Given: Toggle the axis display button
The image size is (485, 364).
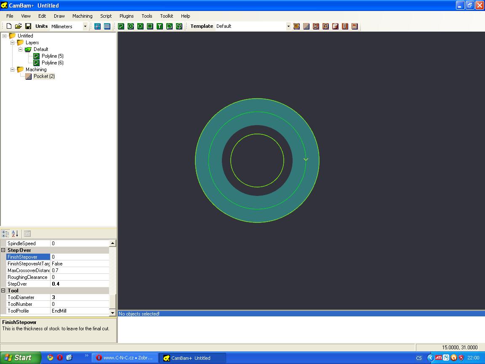Looking at the screenshot, I should 97,26.
